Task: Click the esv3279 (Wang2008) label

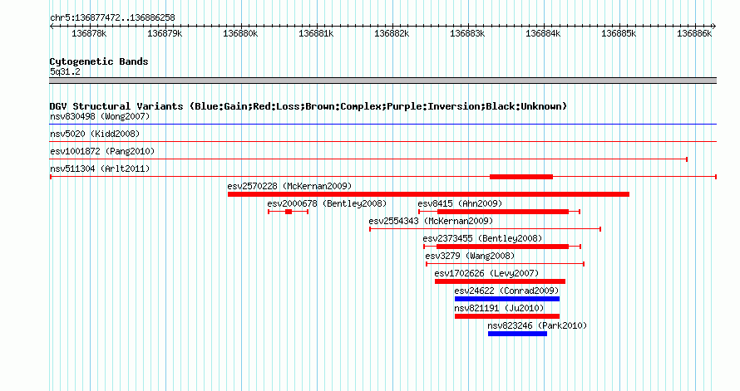Action: (470, 256)
